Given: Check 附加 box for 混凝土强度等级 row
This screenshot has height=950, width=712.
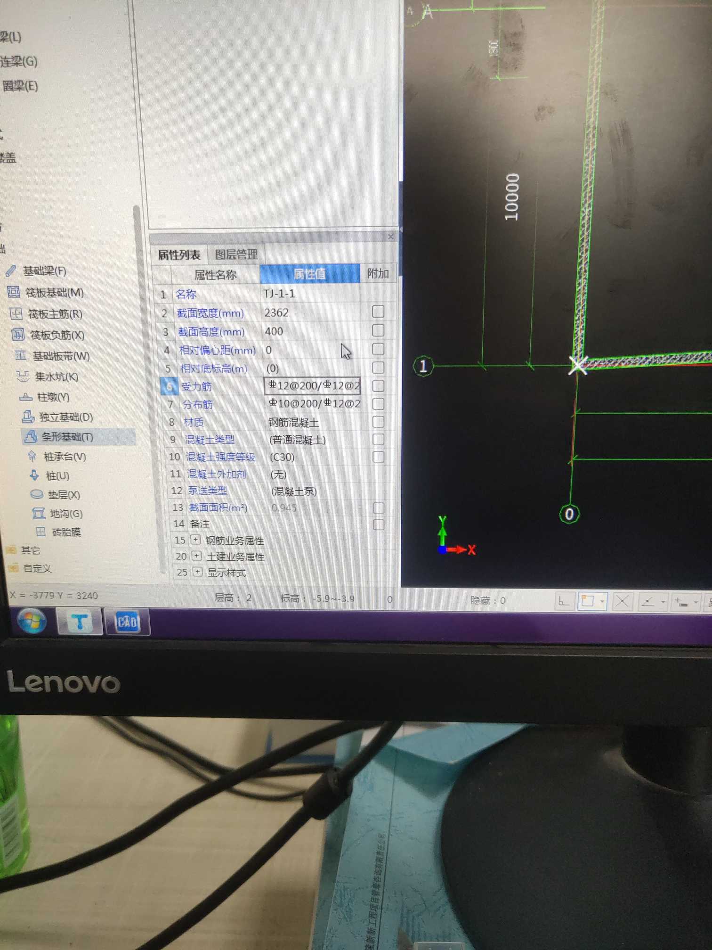Looking at the screenshot, I should (378, 457).
